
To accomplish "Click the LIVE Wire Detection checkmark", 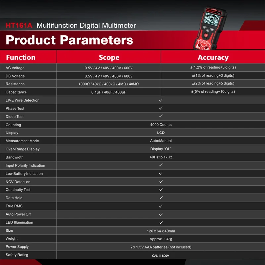I will point(161,100).
